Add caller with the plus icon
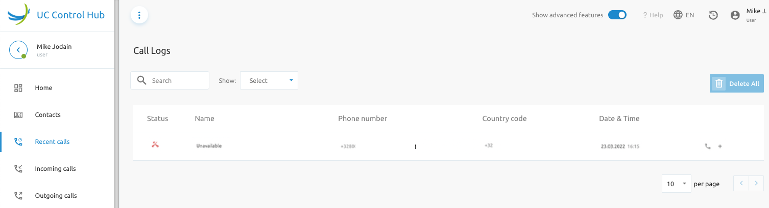 pos(720,146)
